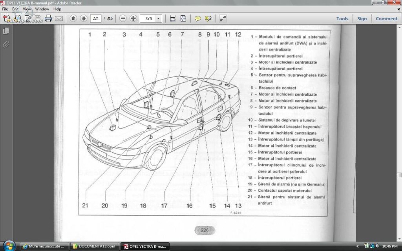This screenshot has width=402, height=251.
Task: Click legend text 'Întrerupătorul lămpii din portbagaj'
Action: coord(291,139)
